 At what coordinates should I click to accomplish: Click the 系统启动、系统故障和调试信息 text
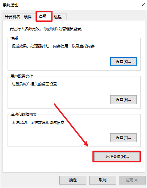[38, 122]
